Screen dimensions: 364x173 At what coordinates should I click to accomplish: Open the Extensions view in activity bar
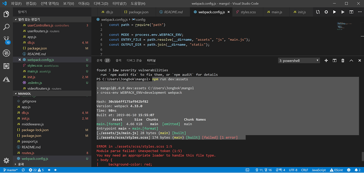click(x=6, y=66)
